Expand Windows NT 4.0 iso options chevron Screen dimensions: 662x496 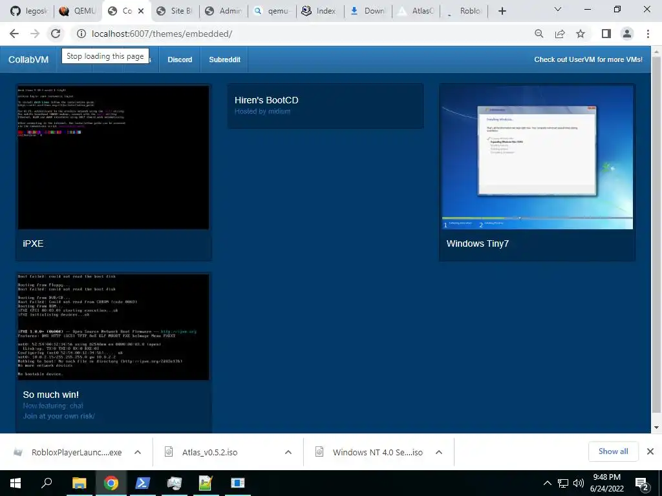[x=439, y=452]
